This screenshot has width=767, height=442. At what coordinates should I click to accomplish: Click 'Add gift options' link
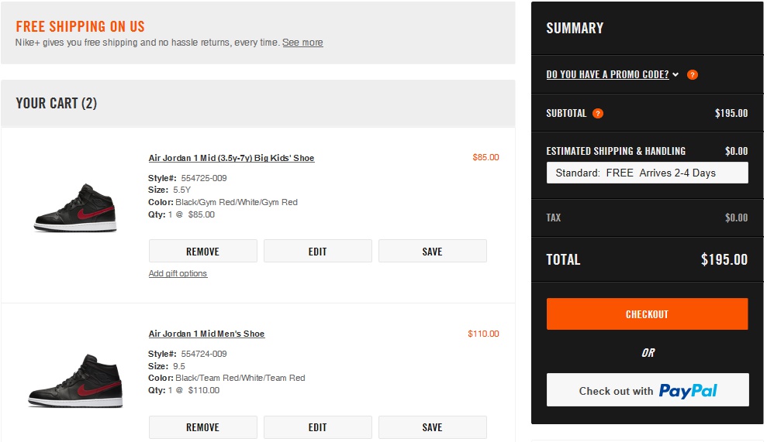pyautogui.click(x=178, y=273)
